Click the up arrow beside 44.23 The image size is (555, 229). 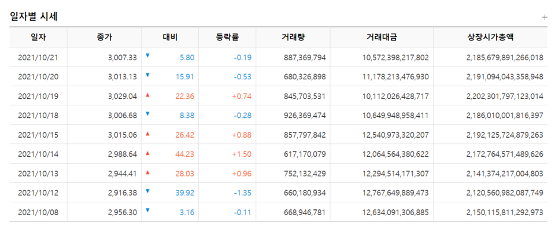click(147, 153)
